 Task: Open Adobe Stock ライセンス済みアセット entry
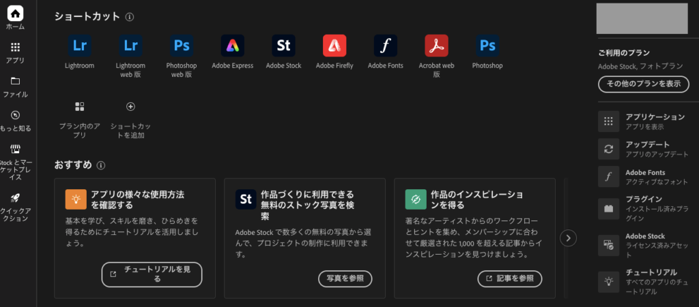tap(644, 246)
